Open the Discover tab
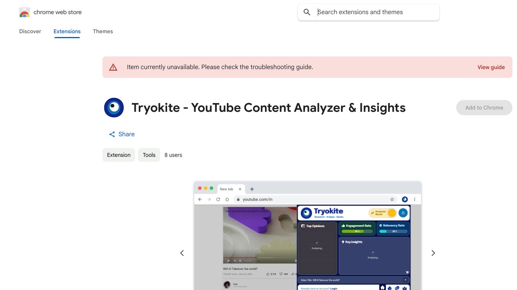This screenshot has width=517, height=290. pyautogui.click(x=30, y=31)
